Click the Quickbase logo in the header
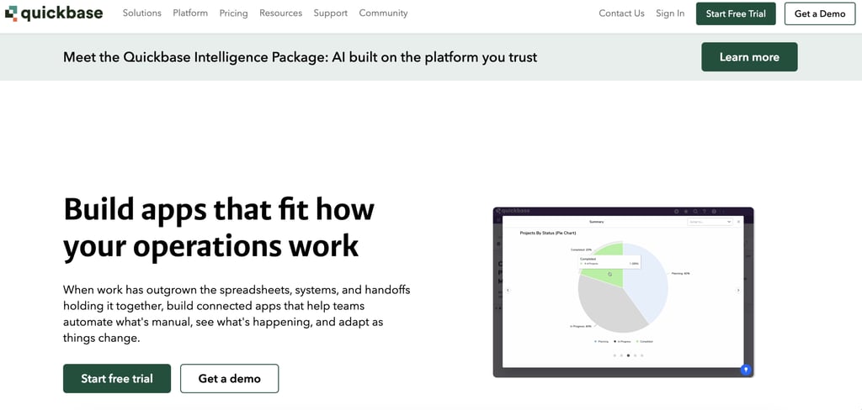Viewport: 862px width, 410px height. click(x=53, y=13)
